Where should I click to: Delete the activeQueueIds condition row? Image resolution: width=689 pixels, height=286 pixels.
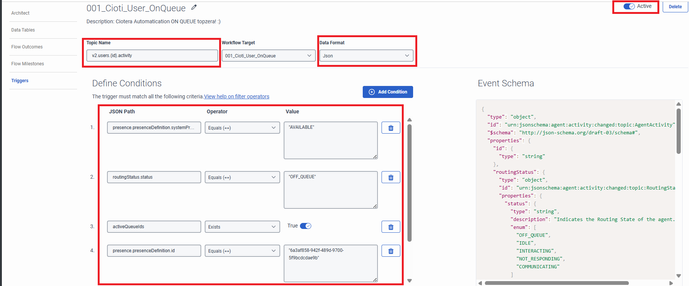[x=391, y=227]
